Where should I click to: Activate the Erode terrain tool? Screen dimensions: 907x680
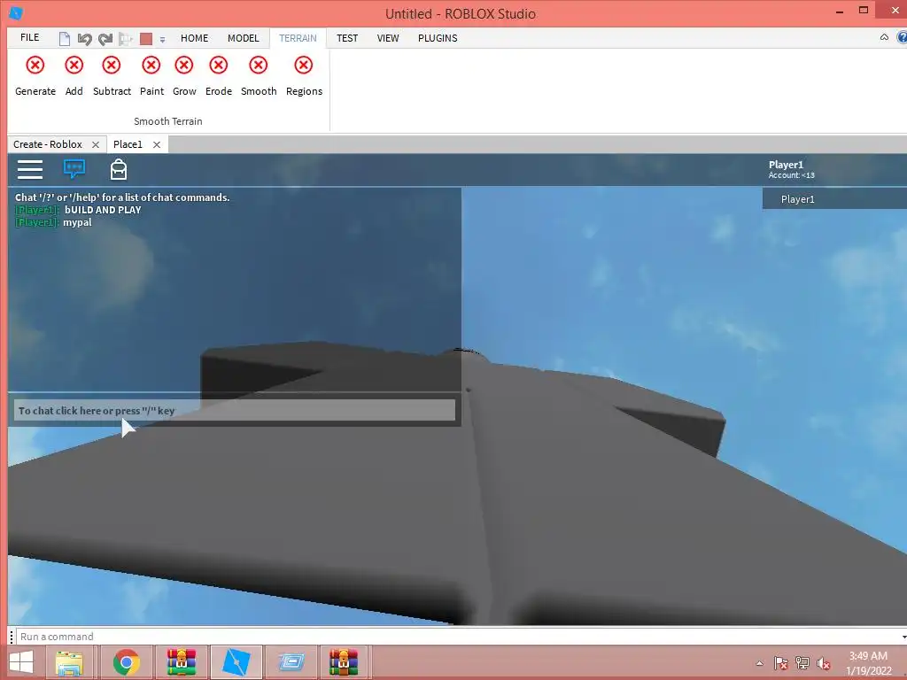[x=219, y=76]
